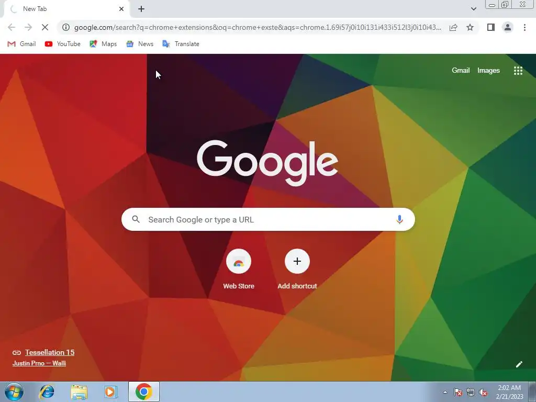Open Chrome's three-dot menu
Image resolution: width=536 pixels, height=402 pixels.
(x=524, y=27)
